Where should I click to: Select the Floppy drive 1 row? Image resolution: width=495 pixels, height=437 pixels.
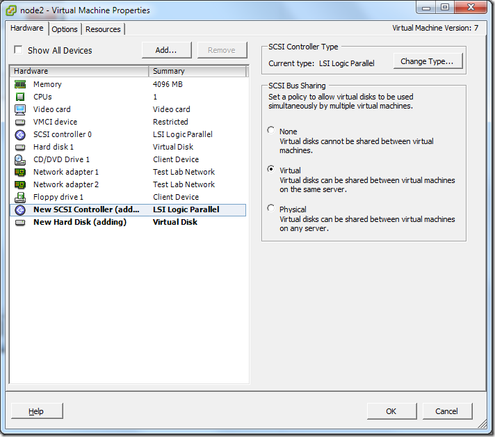[128, 197]
